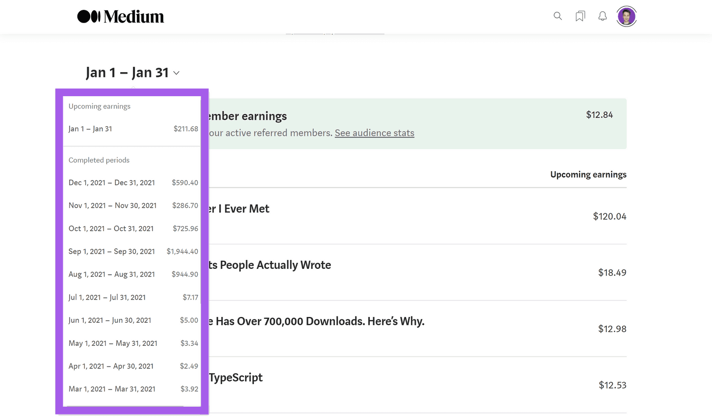Viewport: 712px width, 417px height.
Task: Select the May 2021 completed period
Action: tap(132, 343)
